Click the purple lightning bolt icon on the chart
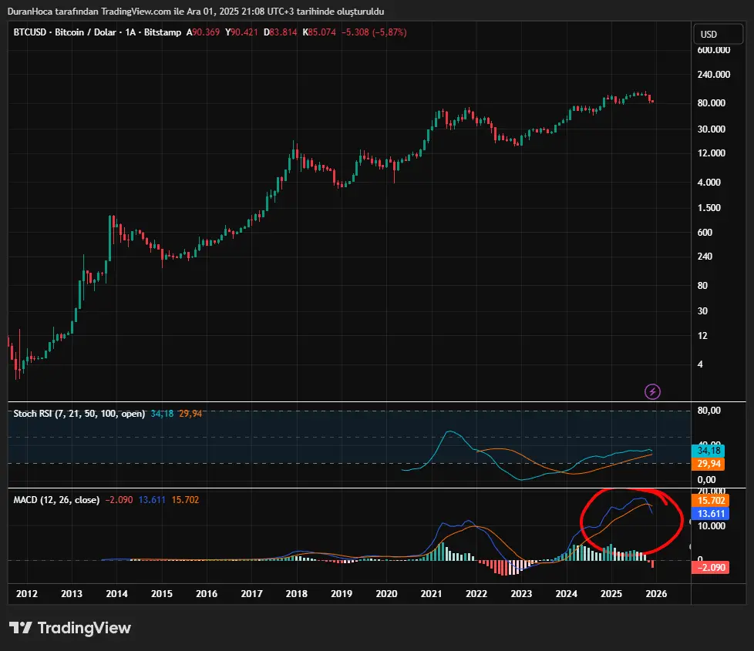Screen dimensions: 754x651 (652, 391)
